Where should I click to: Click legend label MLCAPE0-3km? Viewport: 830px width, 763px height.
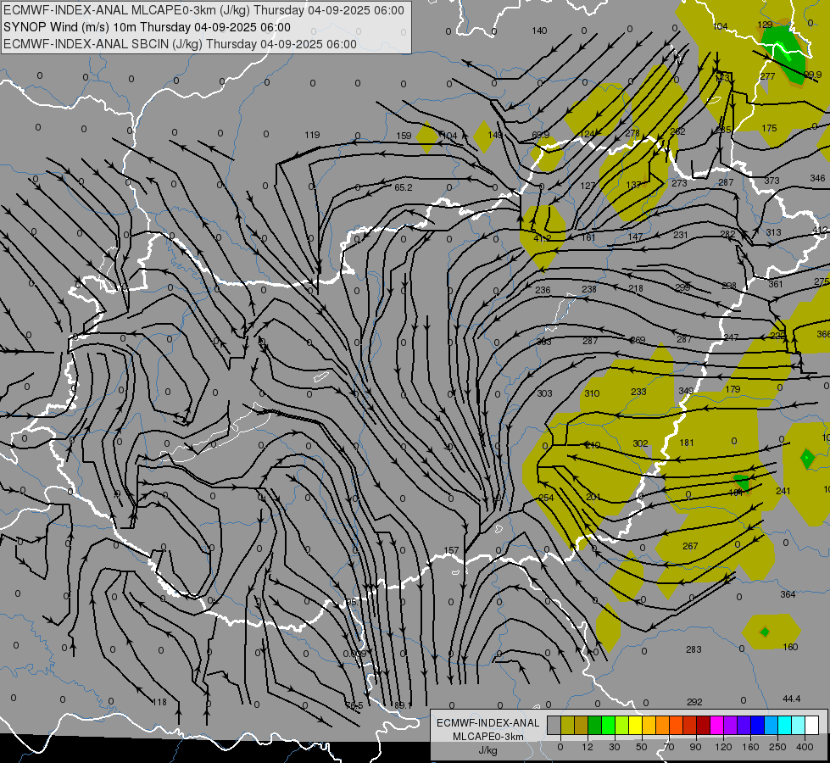point(488,737)
